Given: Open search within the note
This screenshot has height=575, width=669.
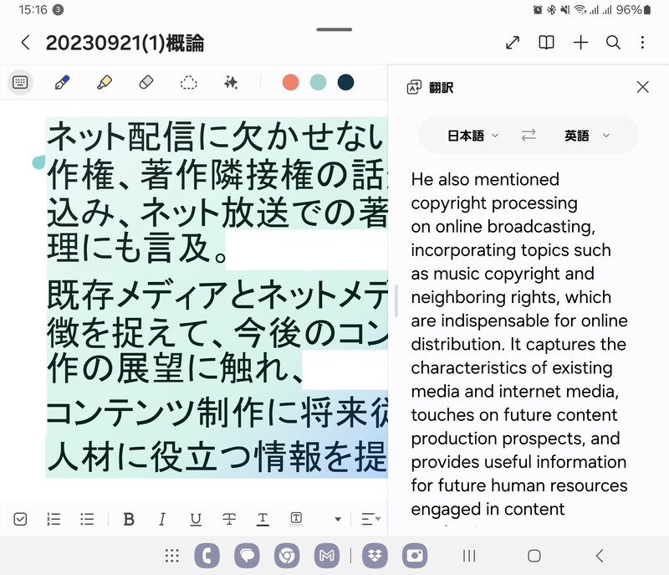Looking at the screenshot, I should [x=615, y=42].
